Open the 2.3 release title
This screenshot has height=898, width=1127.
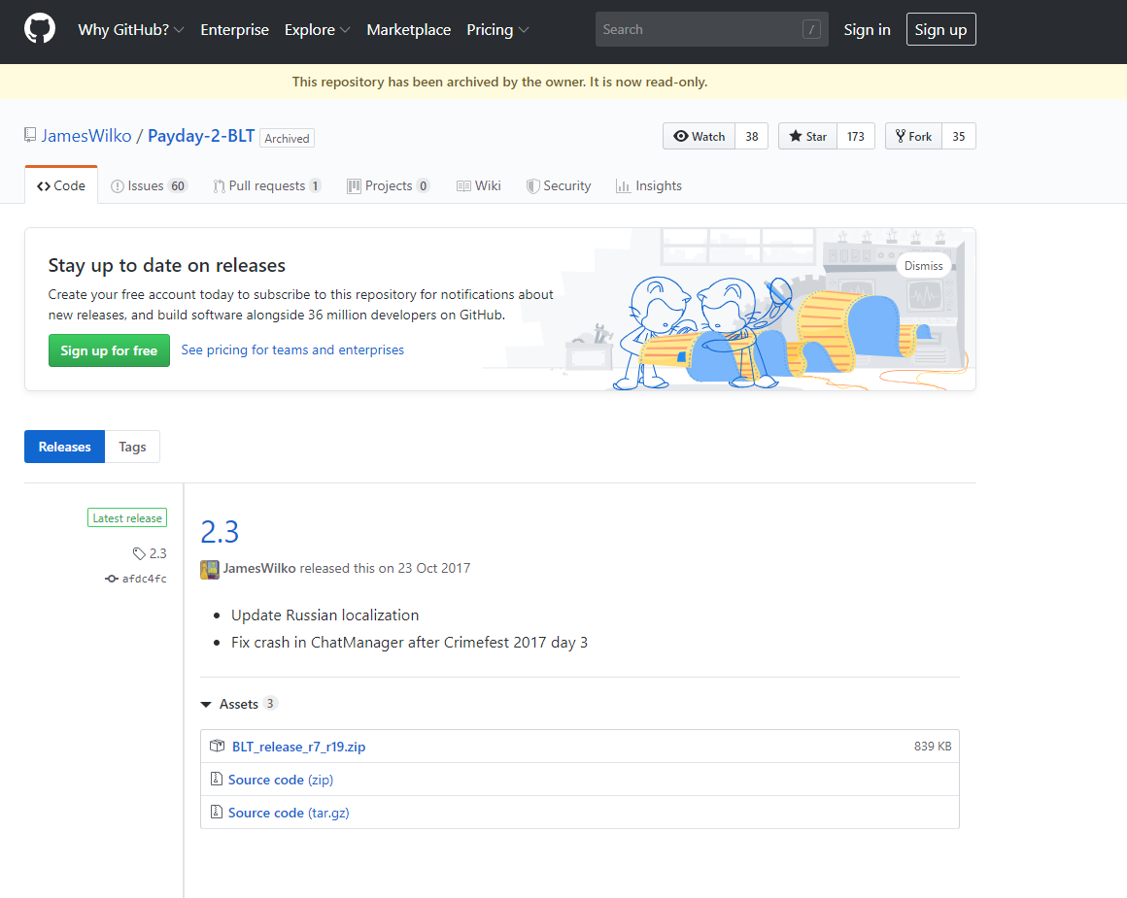(x=220, y=531)
